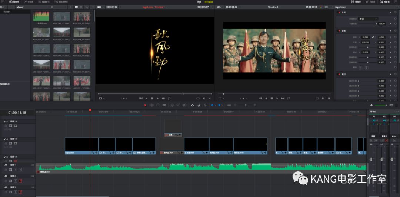The height and width of the screenshot is (197, 400).
Task: Click the horizontal flip icon in inspector
Action: 360,68
